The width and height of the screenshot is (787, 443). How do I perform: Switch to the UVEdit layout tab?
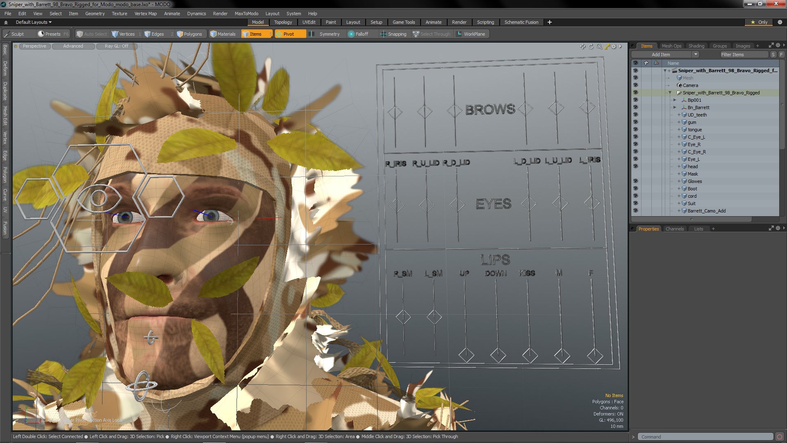click(309, 22)
